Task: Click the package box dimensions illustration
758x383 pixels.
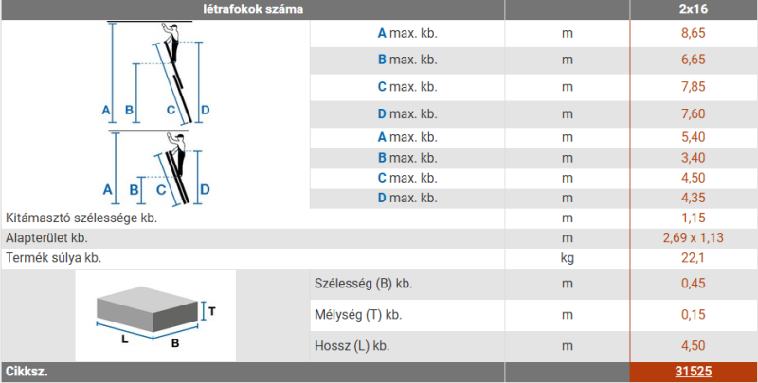Action: click(156, 315)
